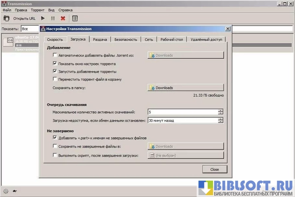Click the Pause torrent toolbar icon
This screenshot has height=197, width=295.
coord(53,18)
